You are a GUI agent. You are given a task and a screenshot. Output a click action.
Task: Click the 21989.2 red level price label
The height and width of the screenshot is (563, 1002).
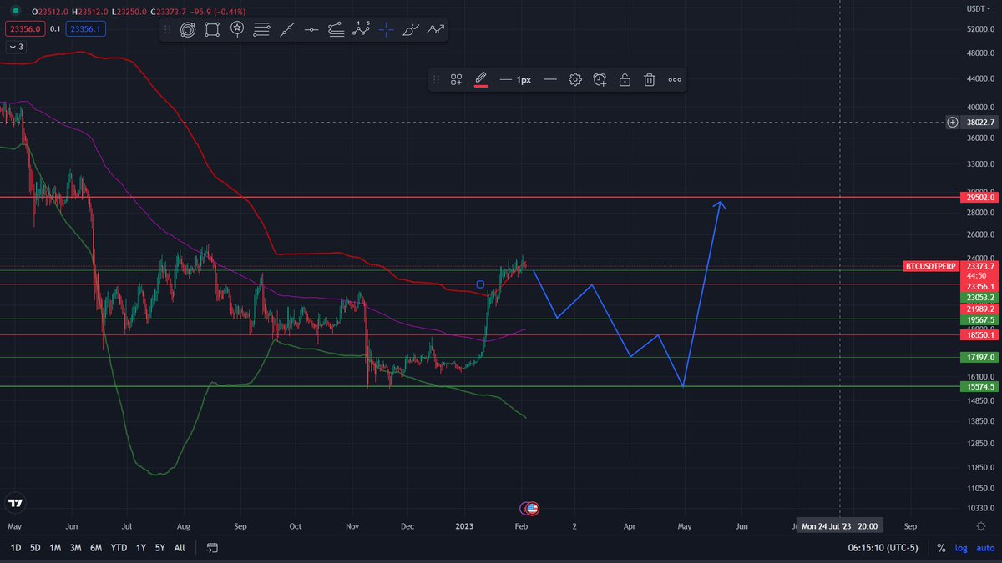coord(979,309)
